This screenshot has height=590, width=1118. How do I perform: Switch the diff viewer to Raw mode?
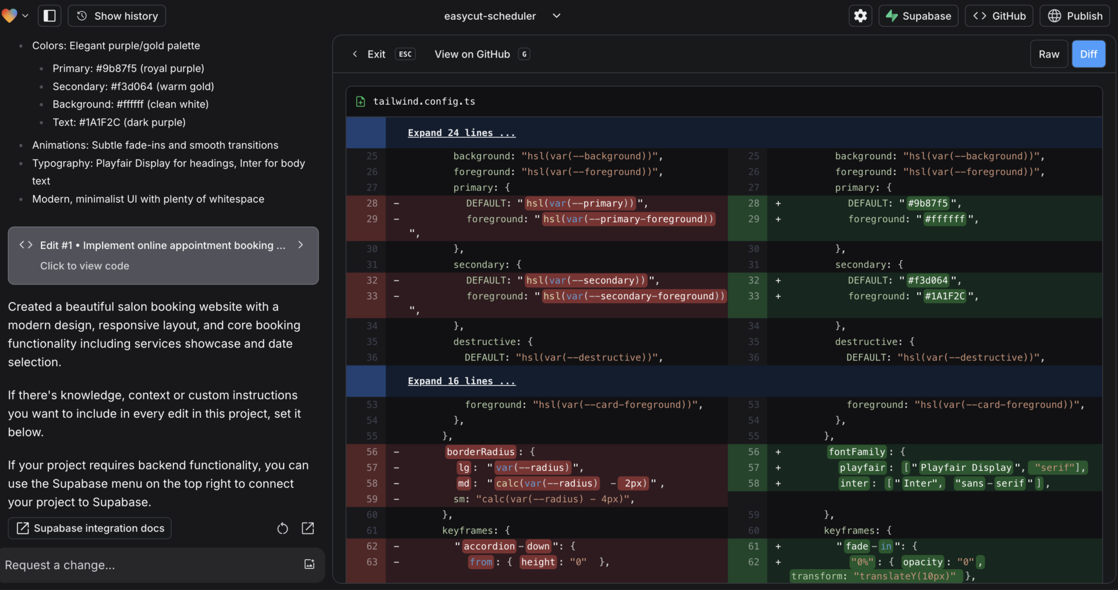(x=1049, y=54)
